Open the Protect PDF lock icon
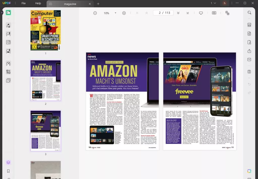The height and width of the screenshot is (179, 258). 249,42
